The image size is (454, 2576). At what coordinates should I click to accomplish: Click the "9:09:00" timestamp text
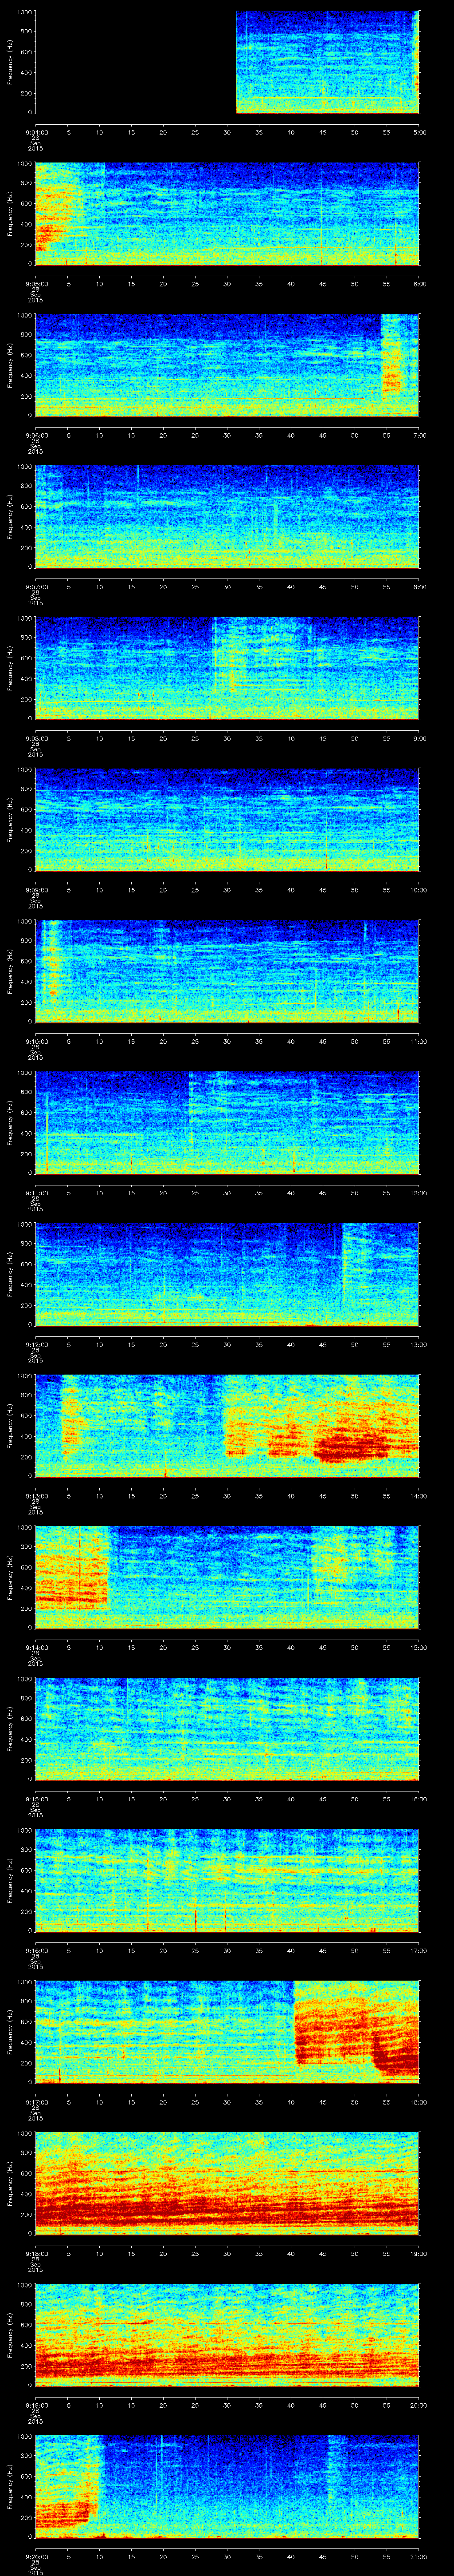click(x=36, y=890)
